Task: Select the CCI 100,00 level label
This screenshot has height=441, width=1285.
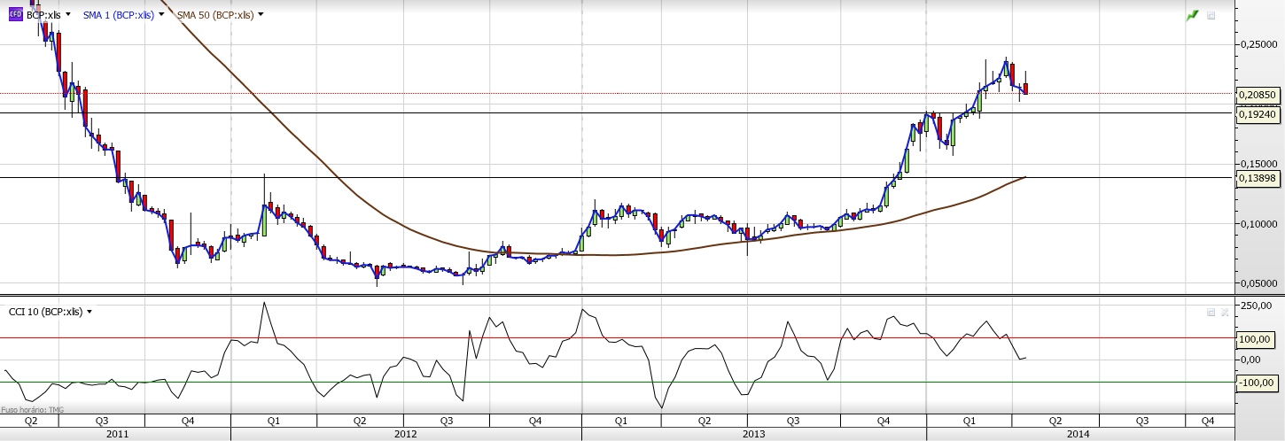Action: (1258, 339)
